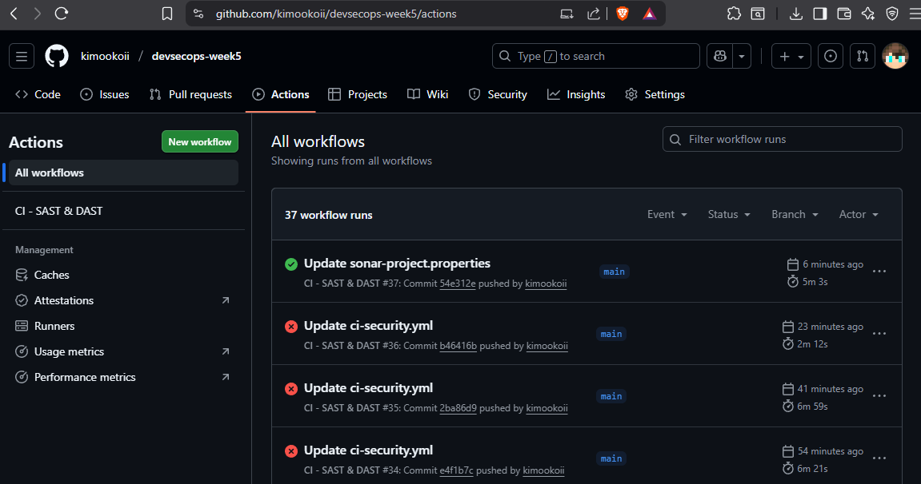Expand the Event filter dropdown
The width and height of the screenshot is (921, 484).
click(667, 214)
